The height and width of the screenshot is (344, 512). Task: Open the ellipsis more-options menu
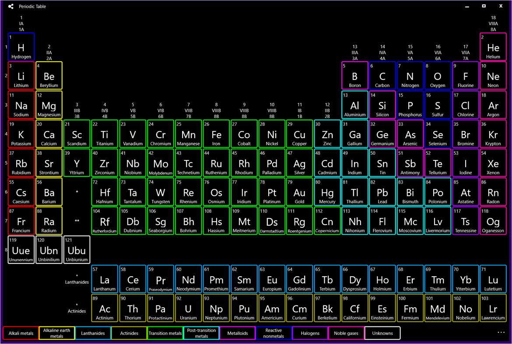pos(501,332)
